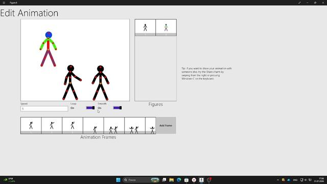This screenshot has height=184, width=327.
Task: Toggle the Loop switch
Action: point(90,108)
